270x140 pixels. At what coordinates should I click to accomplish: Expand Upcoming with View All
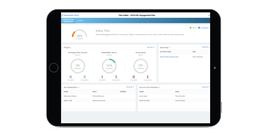point(205,47)
